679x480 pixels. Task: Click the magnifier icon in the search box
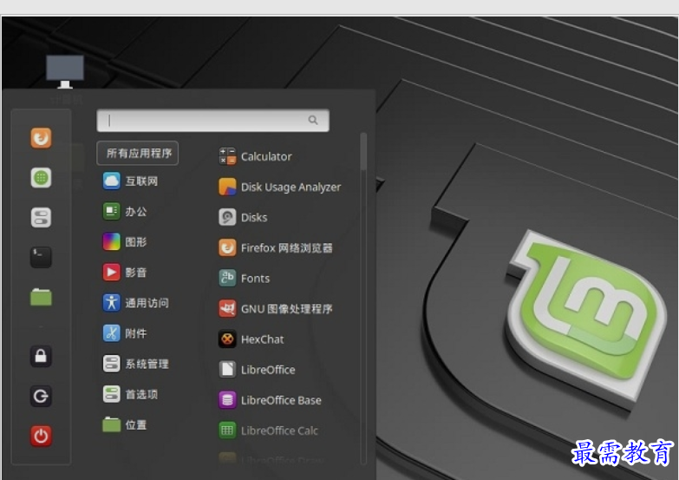pyautogui.click(x=313, y=120)
